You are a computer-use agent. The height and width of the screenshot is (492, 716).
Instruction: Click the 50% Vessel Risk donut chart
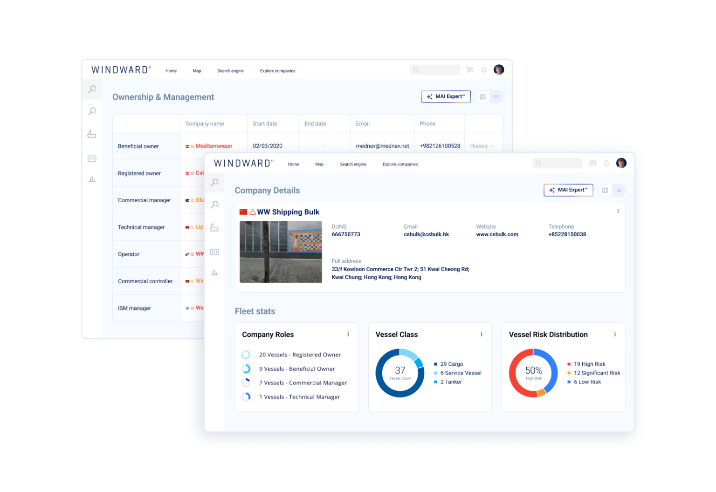point(533,372)
